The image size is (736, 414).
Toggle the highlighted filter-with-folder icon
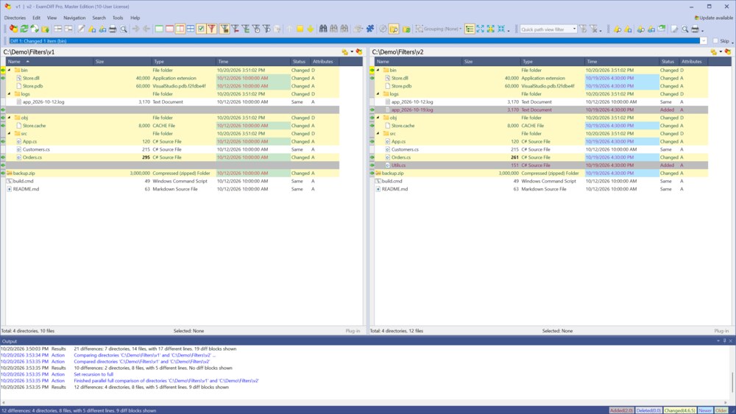[x=224, y=29]
